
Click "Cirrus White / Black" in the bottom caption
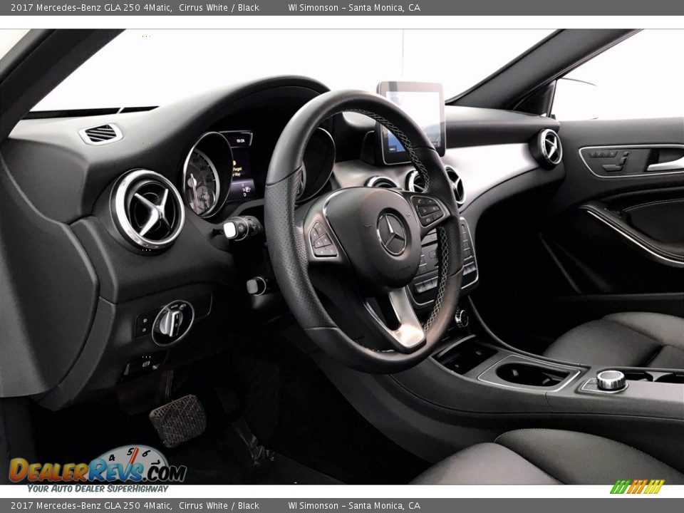(x=219, y=506)
